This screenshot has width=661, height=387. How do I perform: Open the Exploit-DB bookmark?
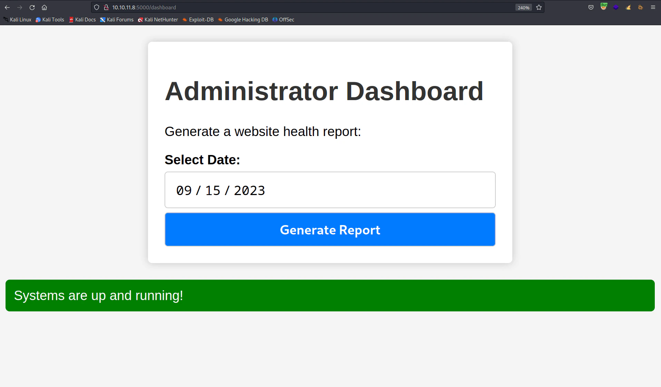click(198, 20)
